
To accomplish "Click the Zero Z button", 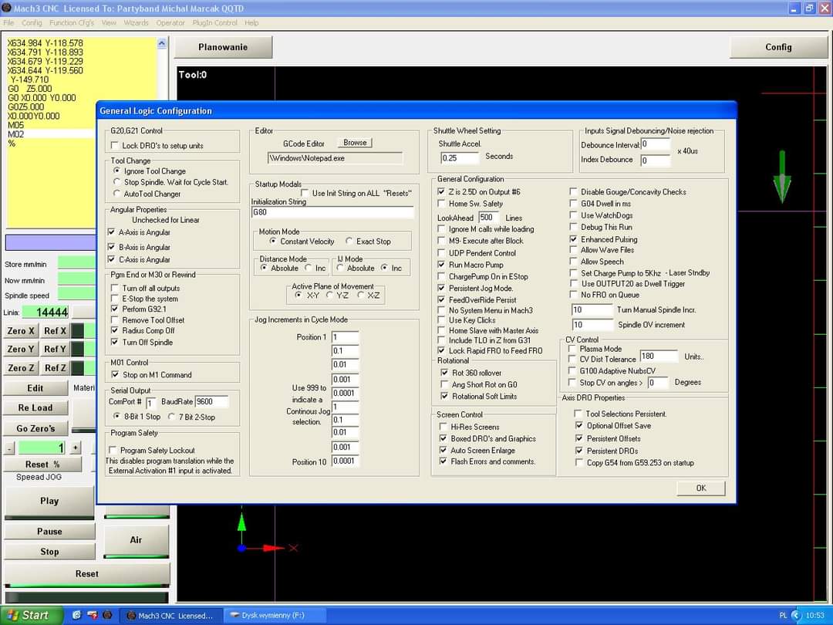I will pos(21,367).
